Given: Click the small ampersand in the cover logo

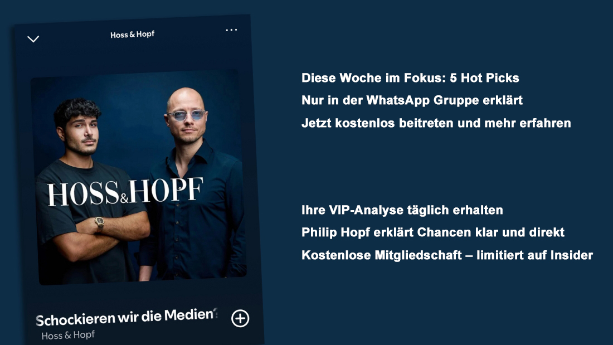Looking at the screenshot, I should tap(124, 199).
